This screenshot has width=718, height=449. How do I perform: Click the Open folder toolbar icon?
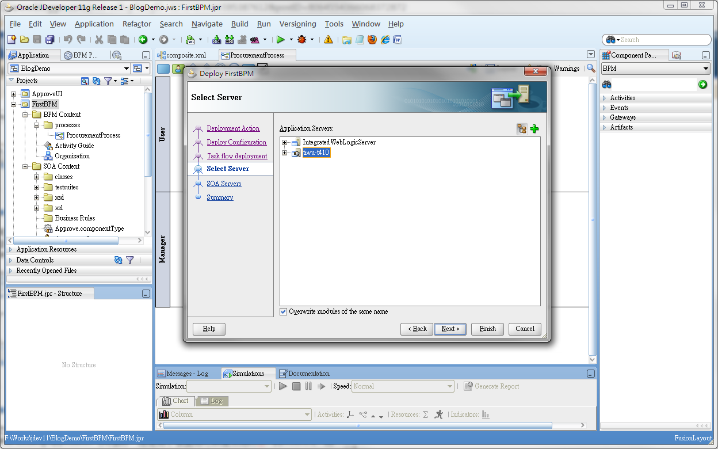pos(24,40)
